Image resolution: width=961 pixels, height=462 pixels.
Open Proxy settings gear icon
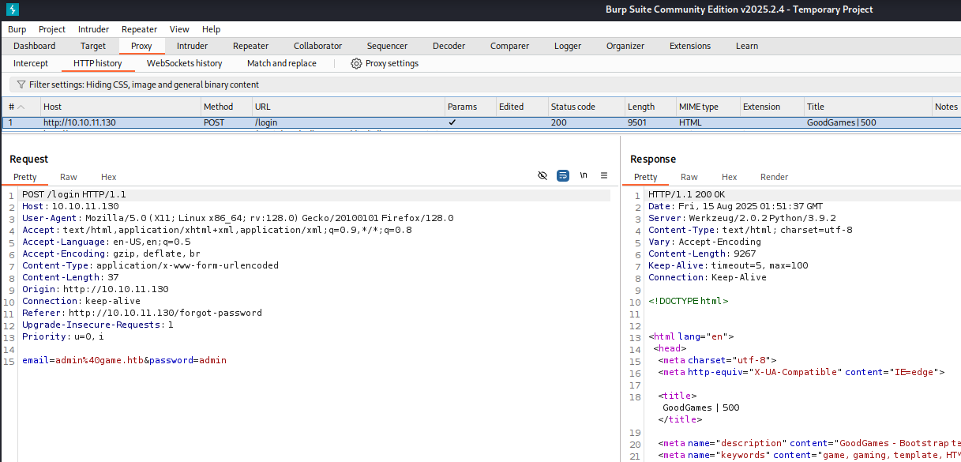coord(356,63)
